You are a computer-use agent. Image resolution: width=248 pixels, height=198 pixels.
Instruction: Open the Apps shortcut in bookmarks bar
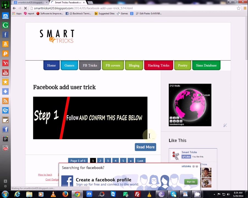pos(17,13)
